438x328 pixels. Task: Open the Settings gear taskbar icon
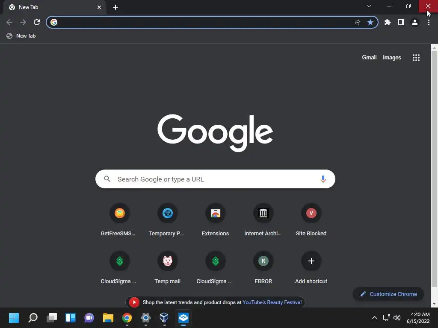coord(145,318)
